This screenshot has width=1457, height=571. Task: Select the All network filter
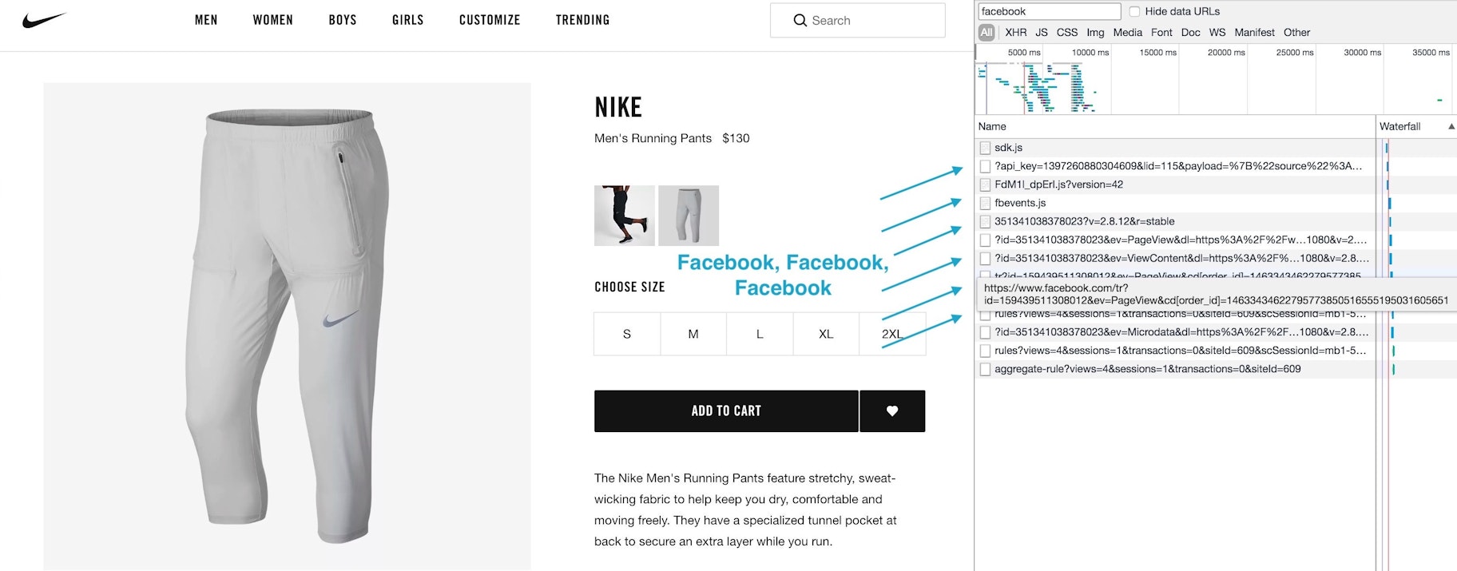[987, 33]
